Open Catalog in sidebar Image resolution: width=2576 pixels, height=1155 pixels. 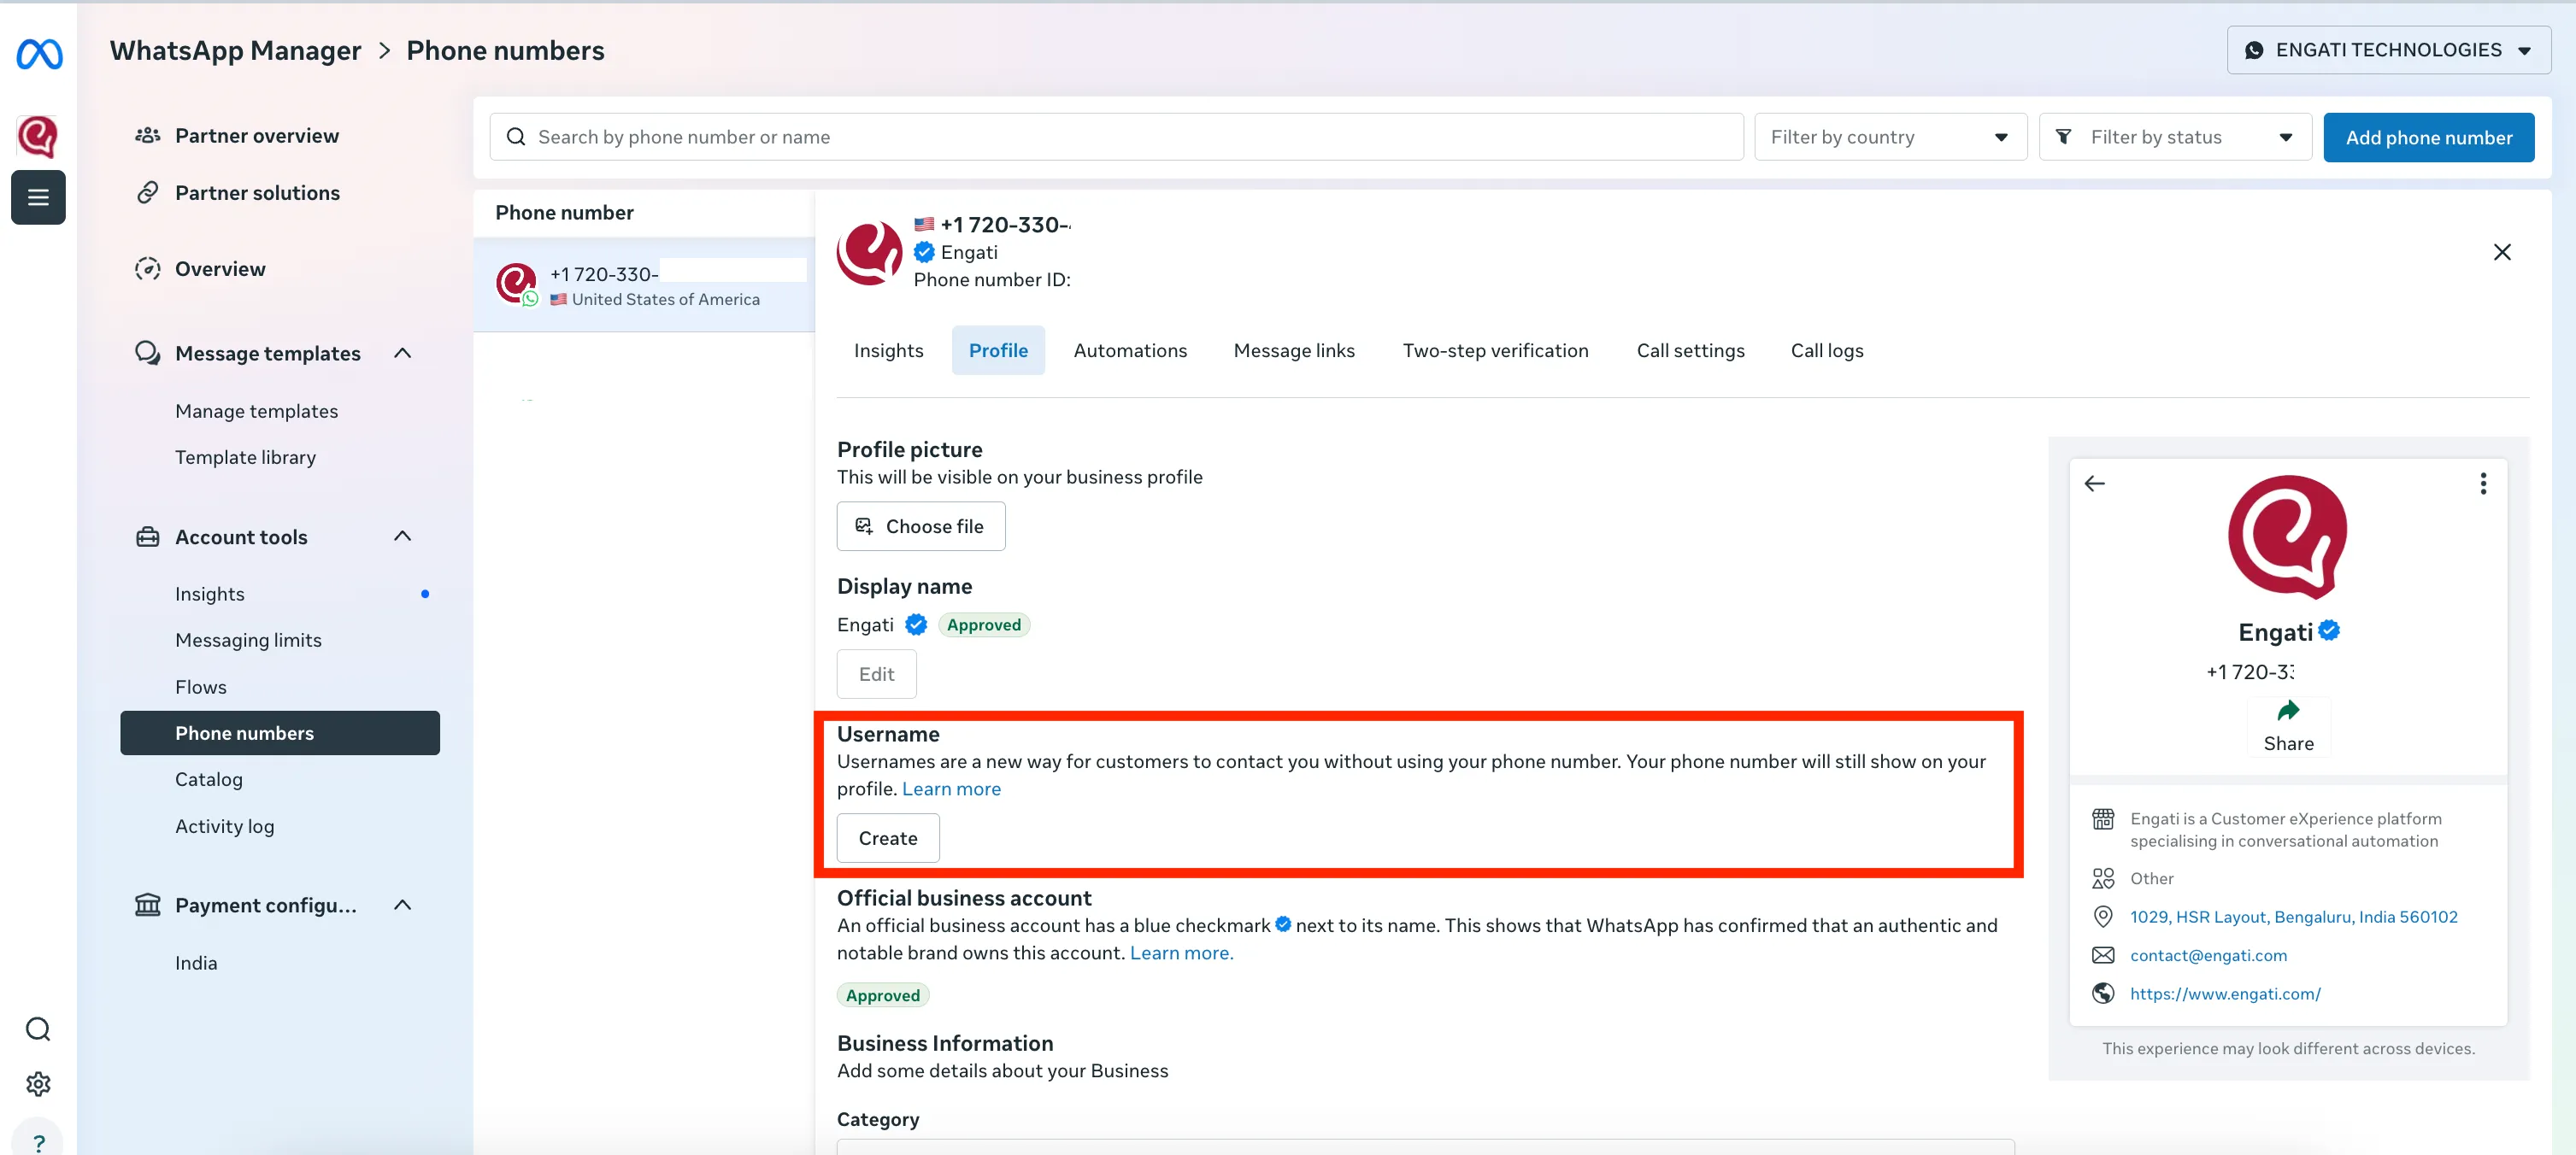pyautogui.click(x=208, y=779)
